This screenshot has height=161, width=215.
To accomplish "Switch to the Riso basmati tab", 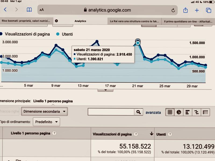I will pos(26,21).
